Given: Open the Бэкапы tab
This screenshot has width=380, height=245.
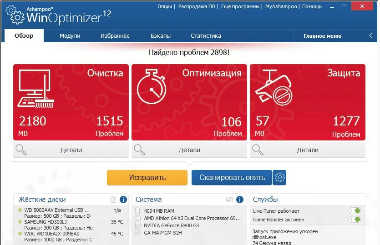Looking at the screenshot, I should point(161,36).
